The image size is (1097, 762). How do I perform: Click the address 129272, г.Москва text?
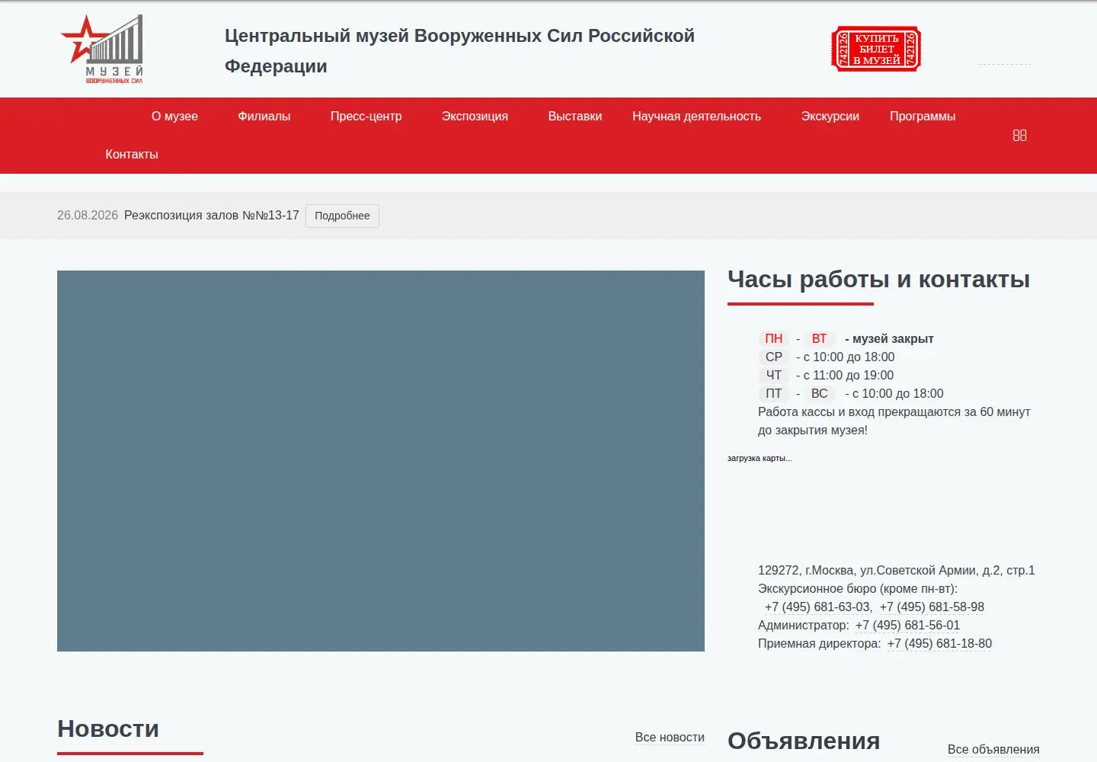click(x=897, y=571)
